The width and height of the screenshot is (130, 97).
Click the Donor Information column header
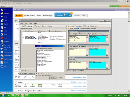coord(31,31)
